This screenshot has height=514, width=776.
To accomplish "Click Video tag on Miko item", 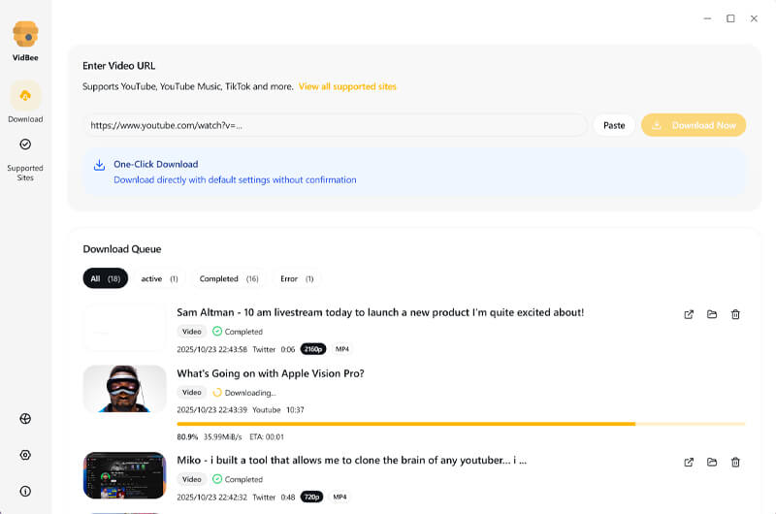I will (191, 479).
